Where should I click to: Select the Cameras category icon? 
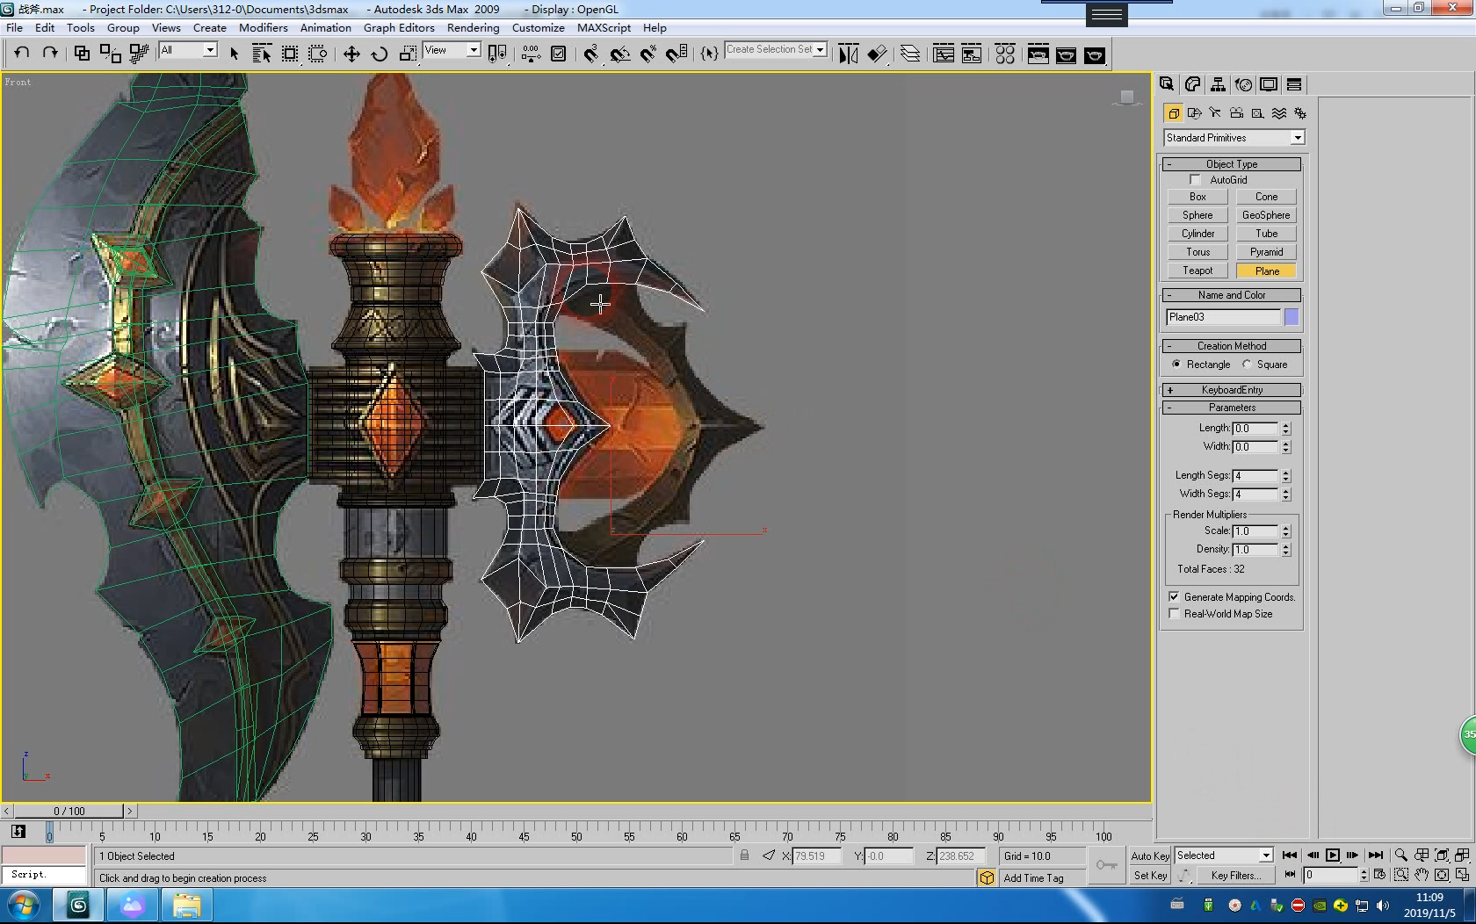tap(1236, 113)
